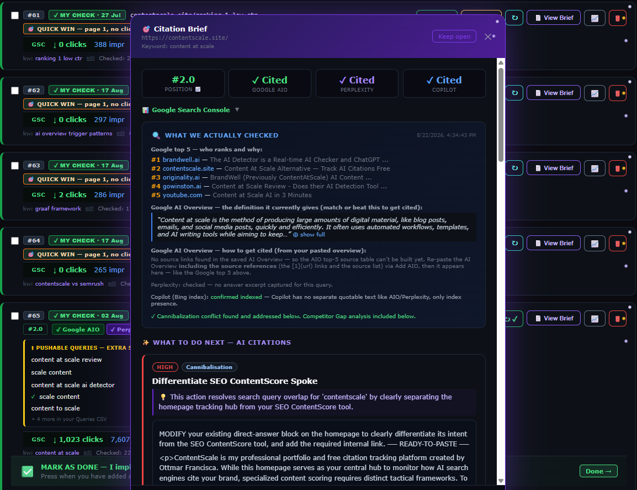Screen dimensions: 637x490
Task: Click refresh icon in row #61
Action: point(514,18)
